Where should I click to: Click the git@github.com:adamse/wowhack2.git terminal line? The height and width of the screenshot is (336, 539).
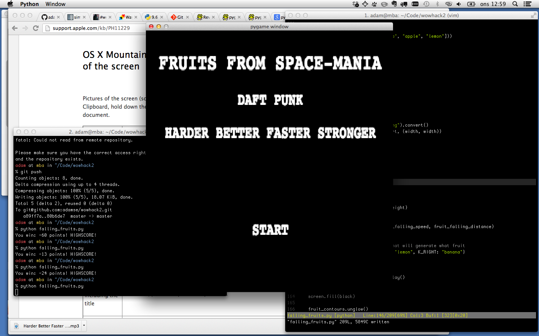pos(64,210)
